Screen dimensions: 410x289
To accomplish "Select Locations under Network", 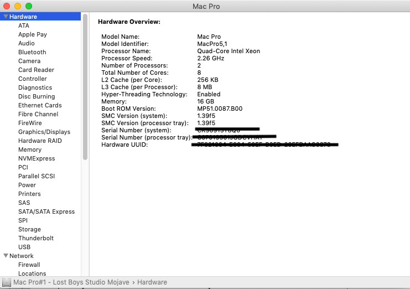I will pos(32,273).
